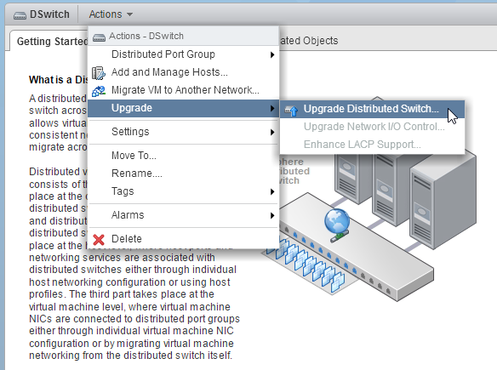Choose Add and Manage Hosts...
This screenshot has width=497, height=370.
(183, 72)
